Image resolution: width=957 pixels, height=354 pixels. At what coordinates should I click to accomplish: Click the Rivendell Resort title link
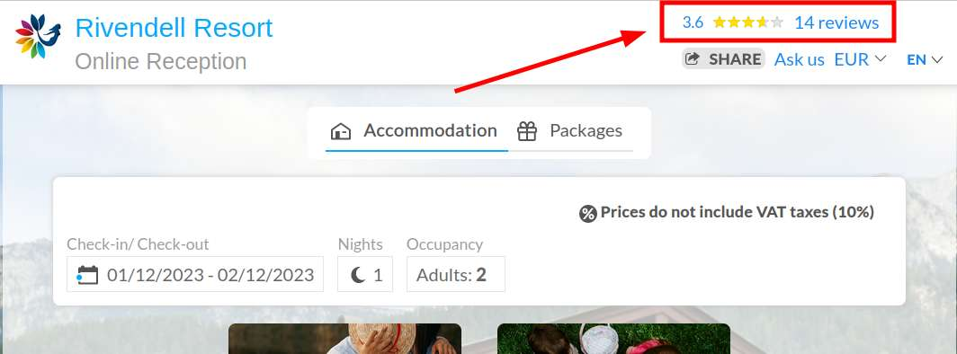(x=174, y=28)
